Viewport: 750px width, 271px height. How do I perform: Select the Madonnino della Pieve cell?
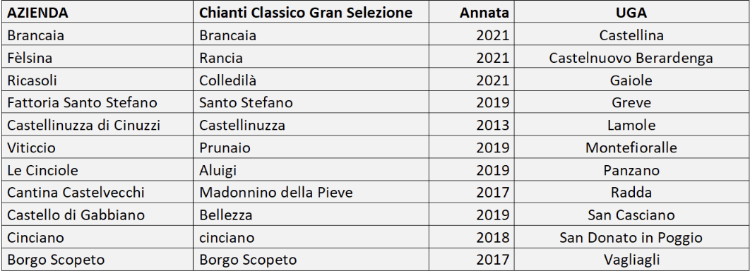[311, 193]
